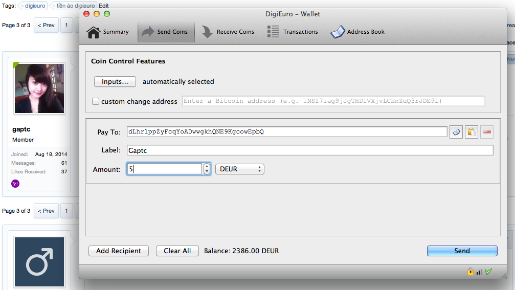This screenshot has height=290, width=515.
Task: Click the male symbol default avatar
Action: [39, 262]
